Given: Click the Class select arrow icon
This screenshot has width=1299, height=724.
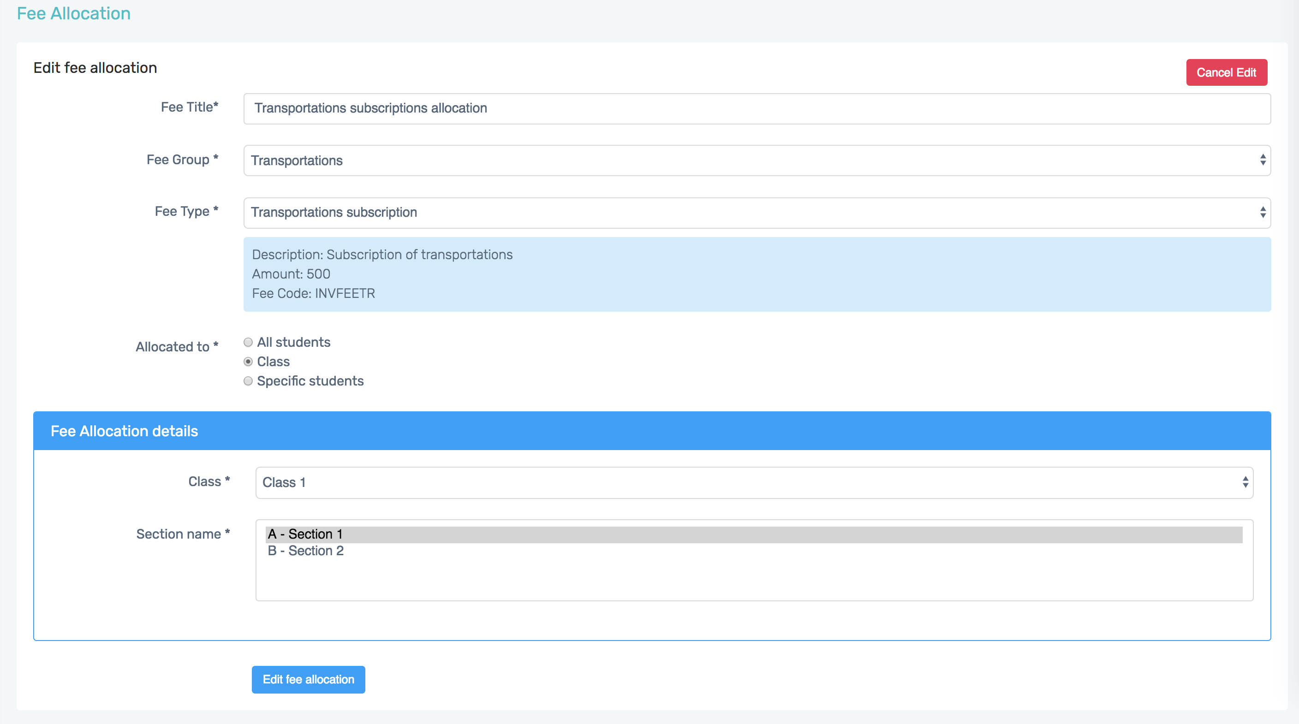Looking at the screenshot, I should click(x=1245, y=482).
